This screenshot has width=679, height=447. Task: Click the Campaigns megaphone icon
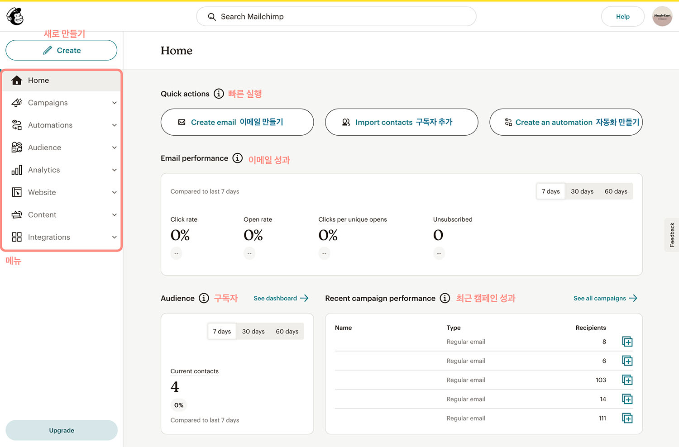coord(17,103)
